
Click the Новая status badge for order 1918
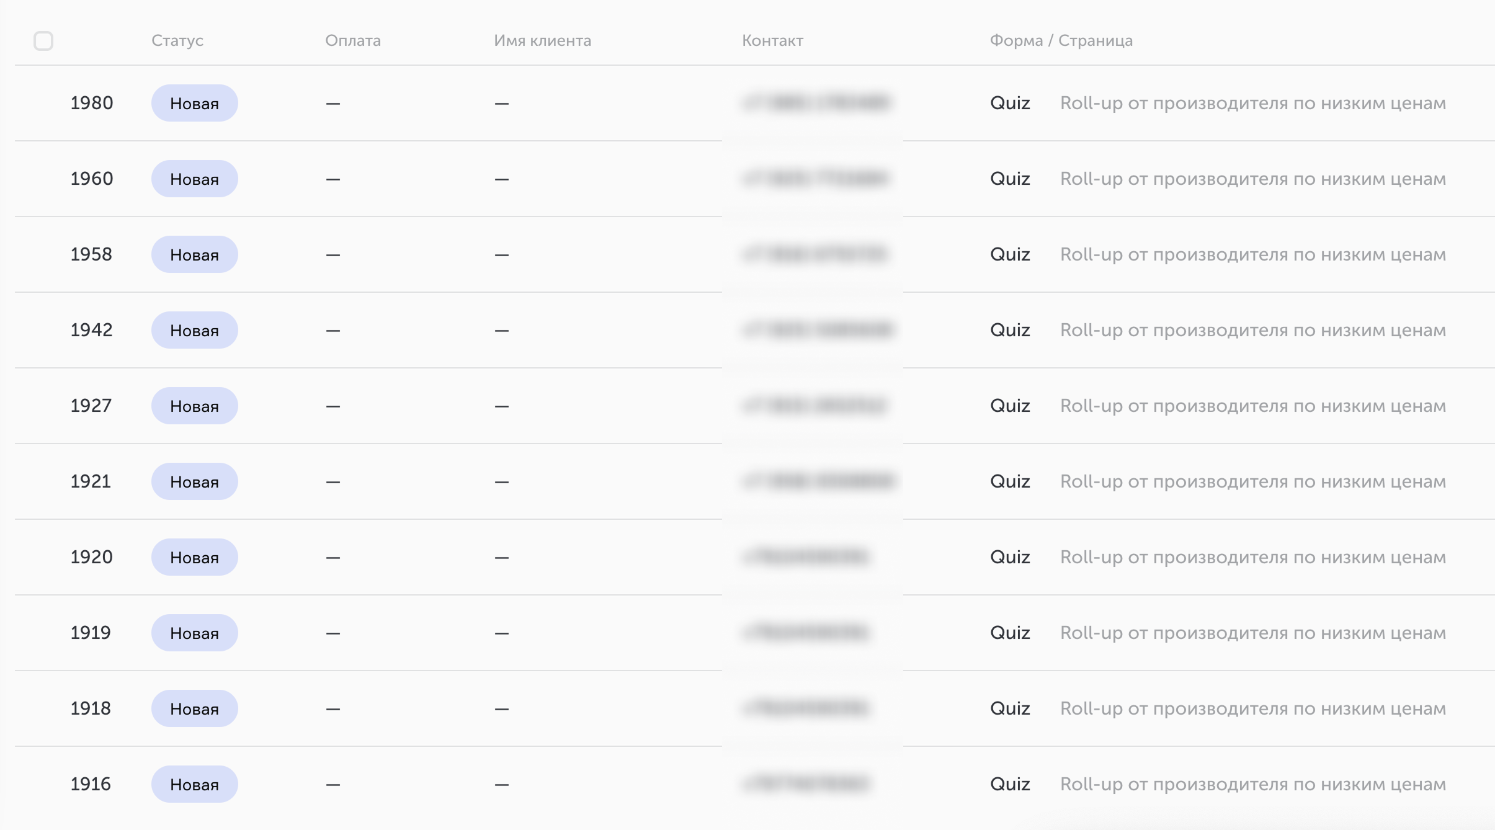pyautogui.click(x=195, y=708)
